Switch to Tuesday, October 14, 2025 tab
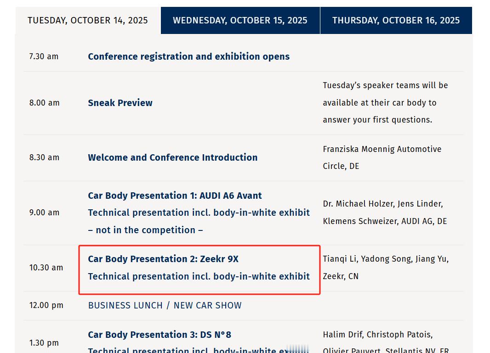 pos(88,20)
